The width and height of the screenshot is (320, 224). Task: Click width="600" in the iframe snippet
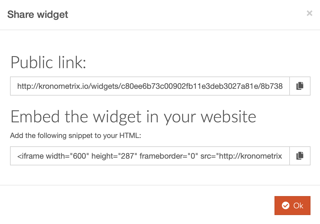click(67, 156)
